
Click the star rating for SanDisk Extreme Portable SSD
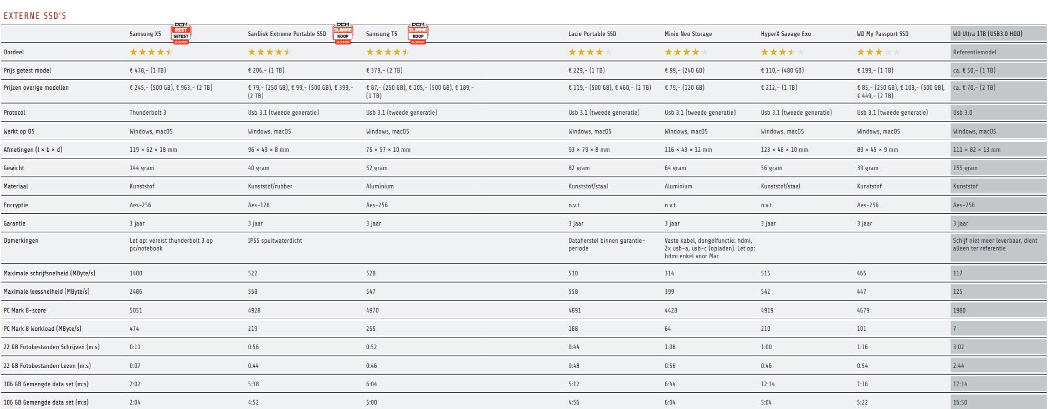click(269, 52)
